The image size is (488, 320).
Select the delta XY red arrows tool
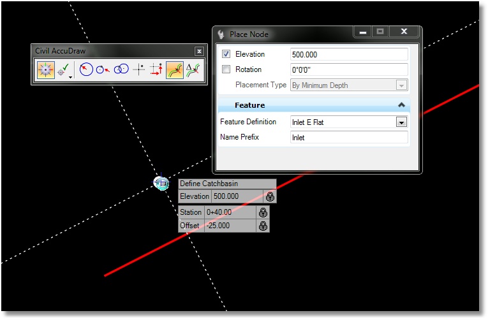coord(156,69)
